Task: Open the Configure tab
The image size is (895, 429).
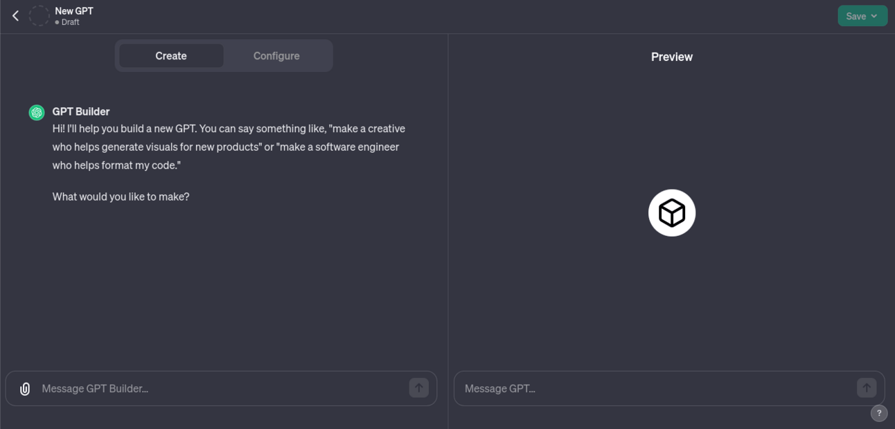Action: click(276, 56)
